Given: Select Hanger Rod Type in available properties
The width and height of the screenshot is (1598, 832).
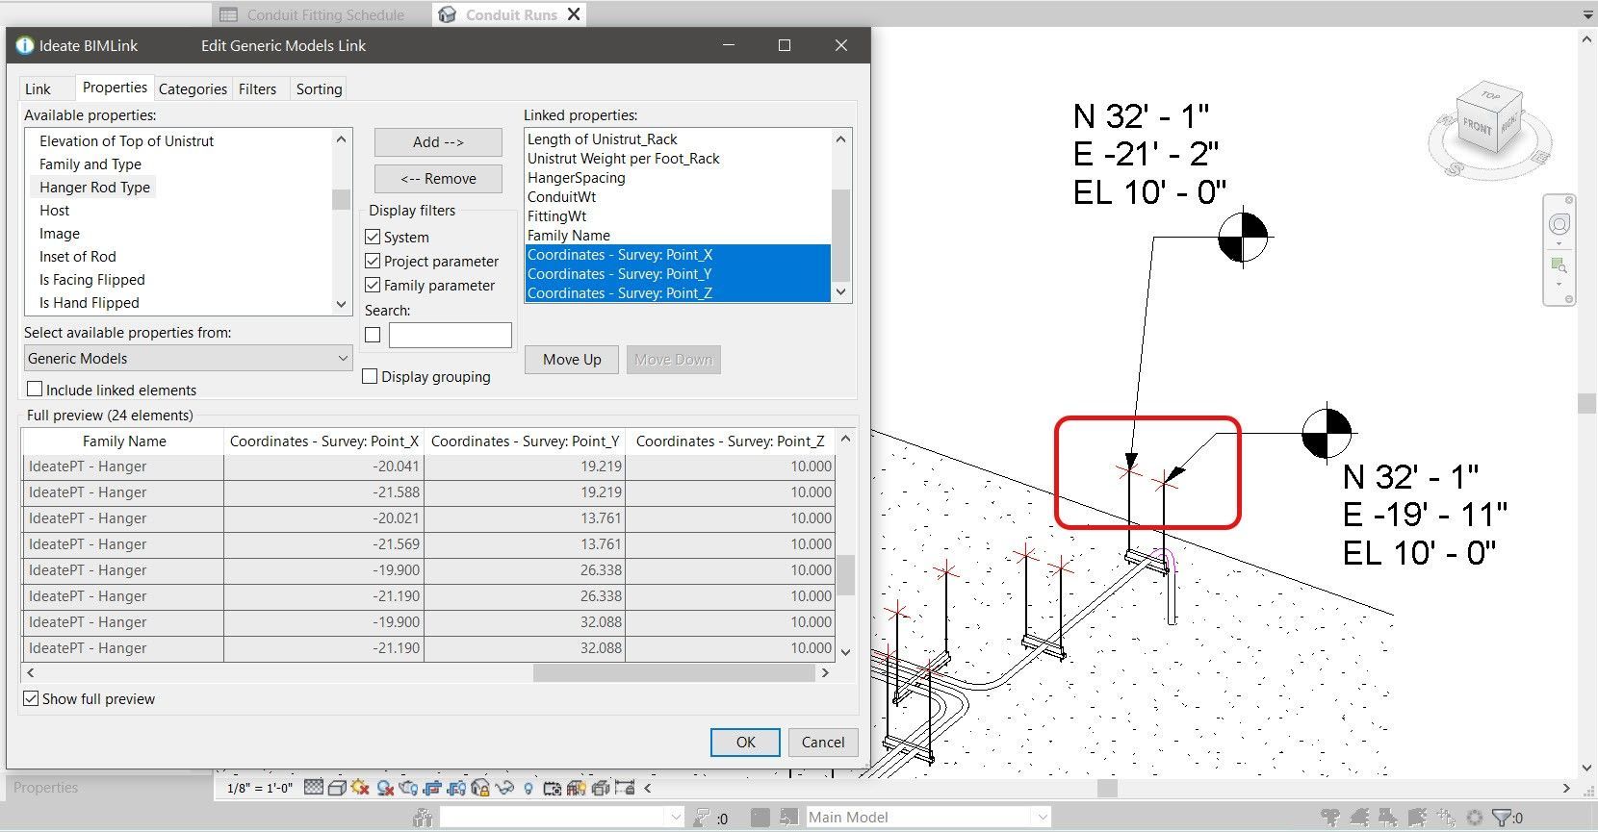Looking at the screenshot, I should click(94, 187).
